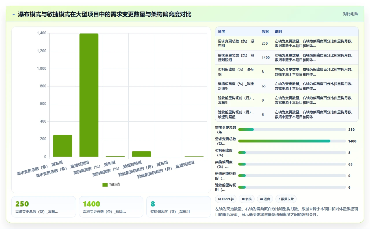Select the 进度 chip

click(x=265, y=199)
